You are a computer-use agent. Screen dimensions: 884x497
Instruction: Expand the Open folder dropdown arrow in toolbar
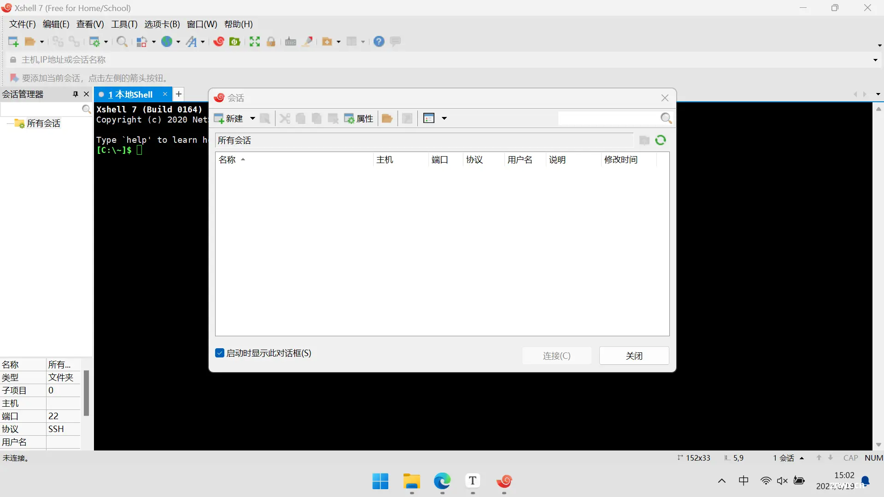[x=42, y=42]
